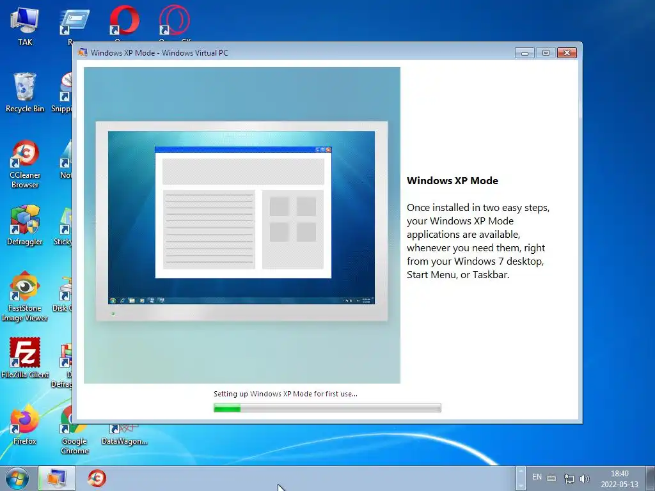Screen dimensions: 655x491
Task: Select the Sticky Notes desktop shortcut
Action: (64, 226)
